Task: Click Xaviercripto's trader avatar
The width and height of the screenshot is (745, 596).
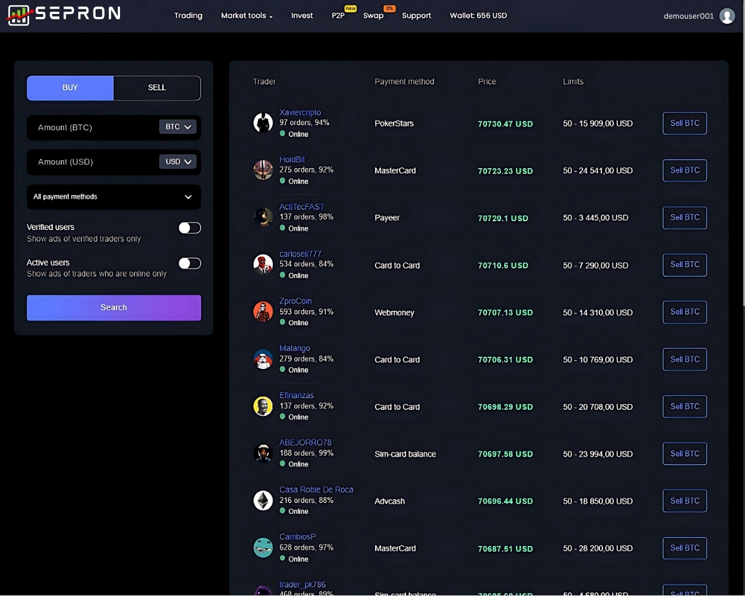Action: tap(263, 123)
